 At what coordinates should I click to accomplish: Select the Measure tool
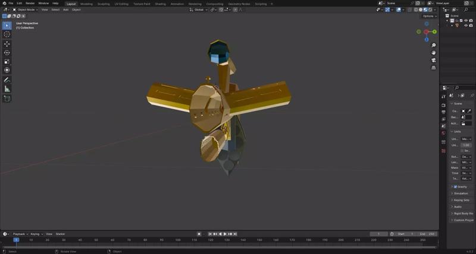point(7,88)
